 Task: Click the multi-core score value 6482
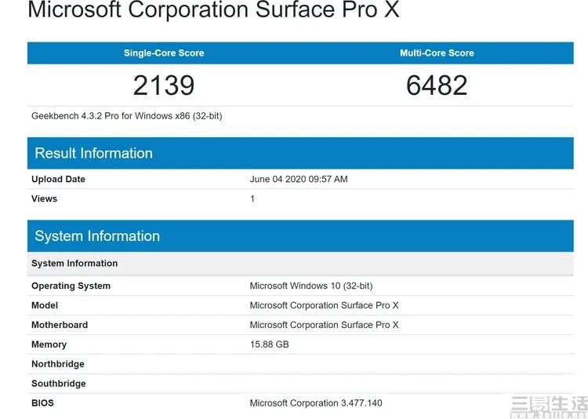437,85
